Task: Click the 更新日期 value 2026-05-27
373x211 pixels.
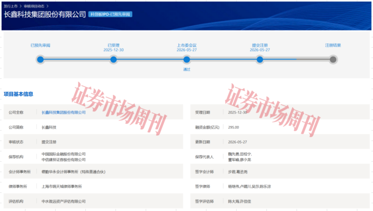Action: point(237,142)
